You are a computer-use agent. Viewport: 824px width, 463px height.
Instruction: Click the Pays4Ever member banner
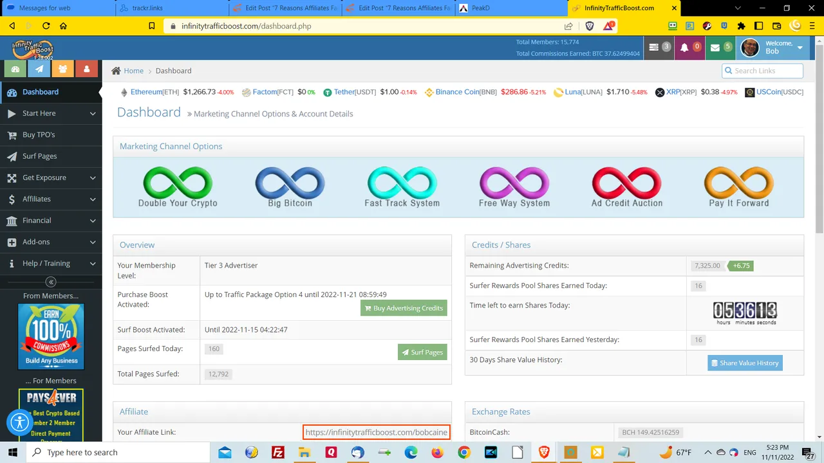click(x=51, y=414)
